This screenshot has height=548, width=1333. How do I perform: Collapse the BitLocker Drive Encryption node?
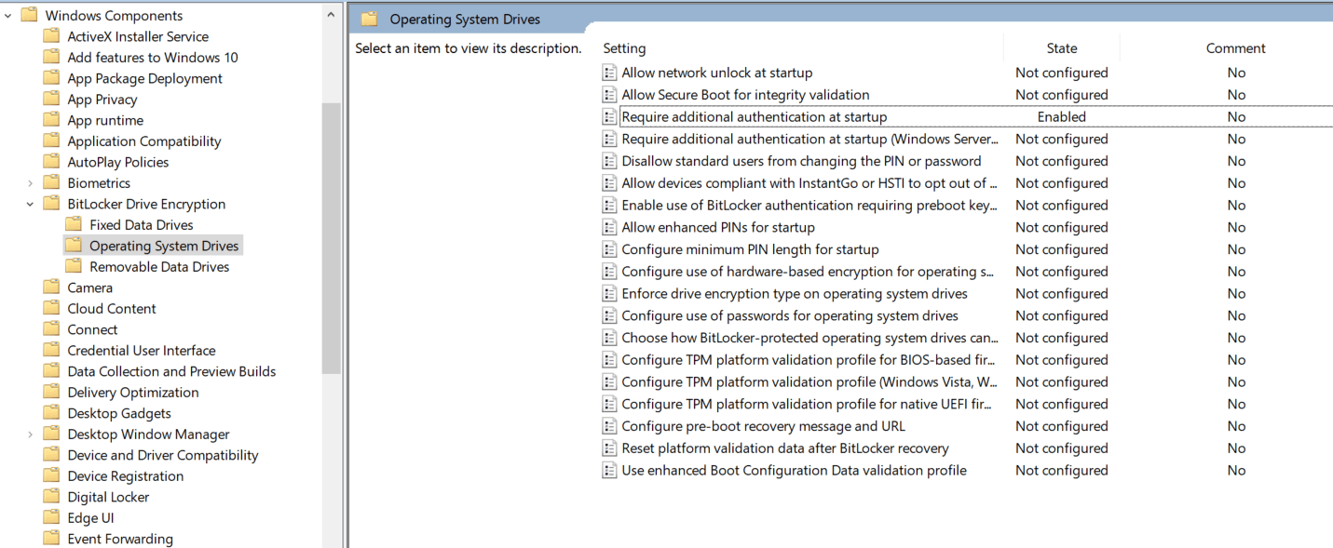click(31, 204)
